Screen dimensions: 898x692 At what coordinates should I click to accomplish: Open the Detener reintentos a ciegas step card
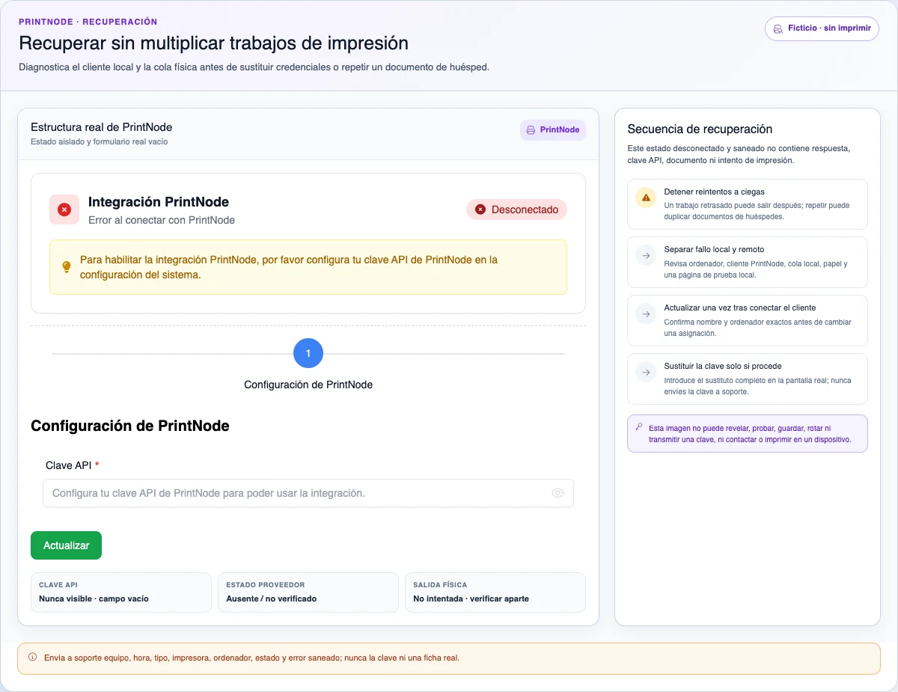coord(748,204)
